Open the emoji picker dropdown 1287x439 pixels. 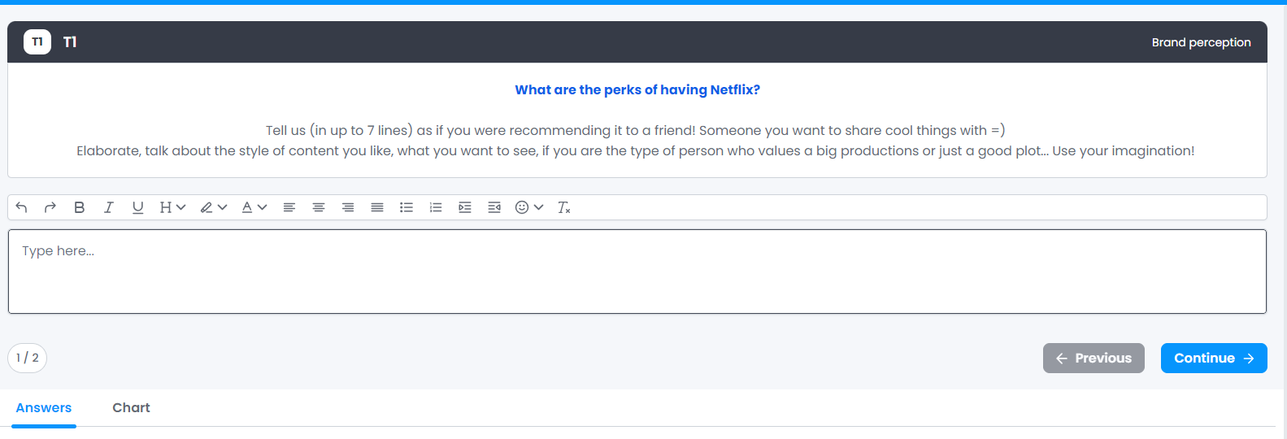tap(529, 207)
